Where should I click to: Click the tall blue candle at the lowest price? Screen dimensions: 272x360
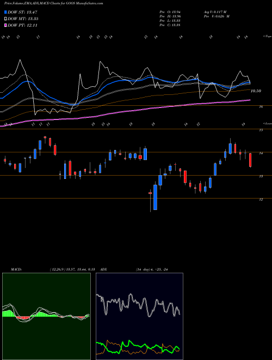155,197
